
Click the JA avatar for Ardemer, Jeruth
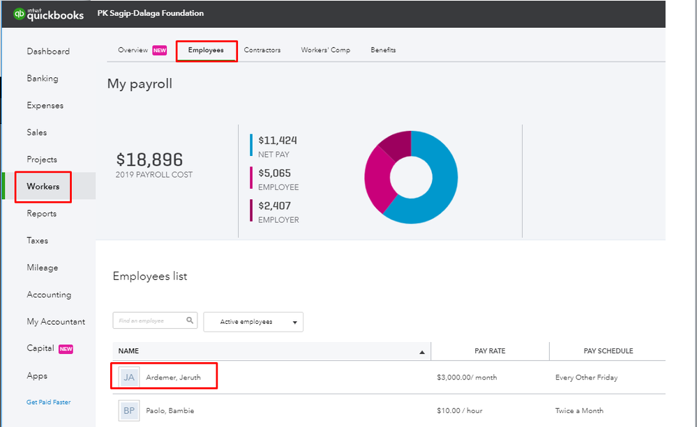coord(128,377)
